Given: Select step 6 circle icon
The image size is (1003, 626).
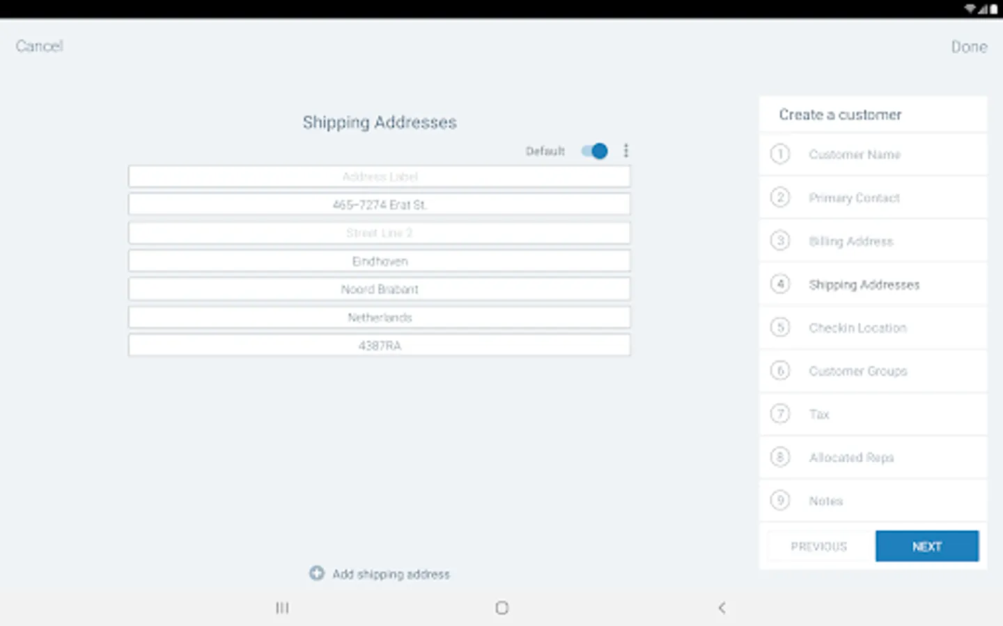Looking at the screenshot, I should coord(780,371).
